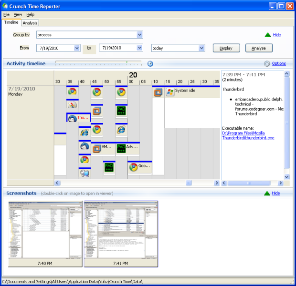Select the System idle Windows icon
Viewport: 296px width, 286px height.
point(170,92)
